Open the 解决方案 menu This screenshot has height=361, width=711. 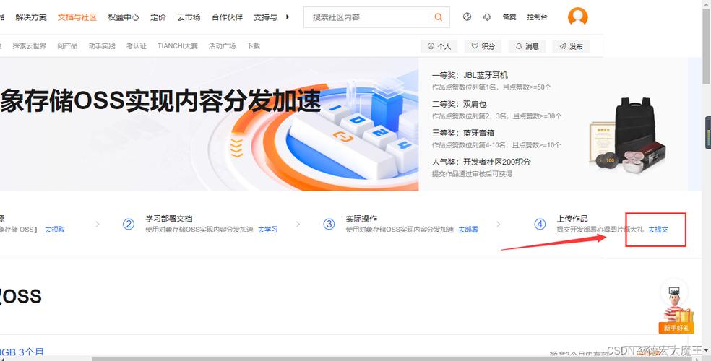tap(31, 17)
